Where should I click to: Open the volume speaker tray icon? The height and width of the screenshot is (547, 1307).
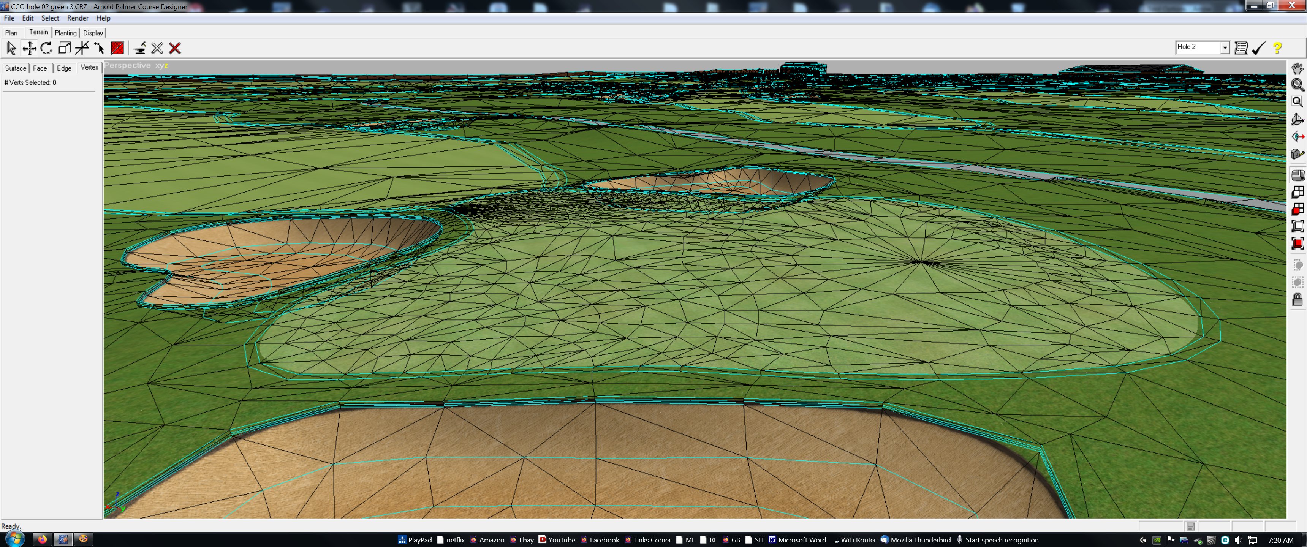click(x=1239, y=541)
